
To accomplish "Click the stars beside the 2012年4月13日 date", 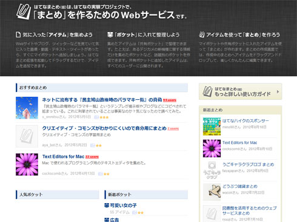I will click(x=106, y=174).
